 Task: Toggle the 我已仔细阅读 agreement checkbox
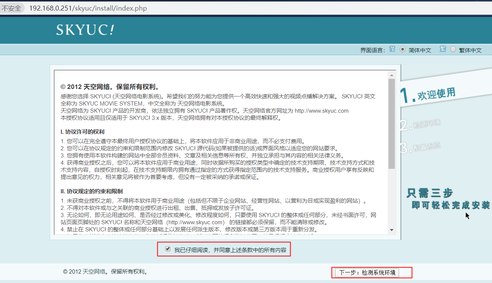(x=168, y=249)
